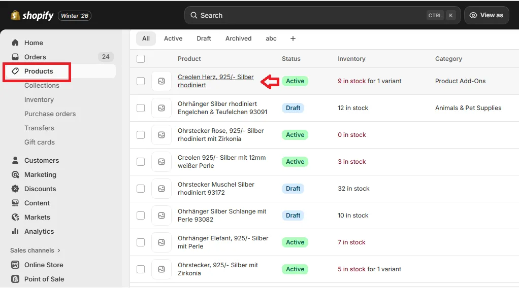Focus the Search input field
This screenshot has width=519, height=288.
click(322, 15)
